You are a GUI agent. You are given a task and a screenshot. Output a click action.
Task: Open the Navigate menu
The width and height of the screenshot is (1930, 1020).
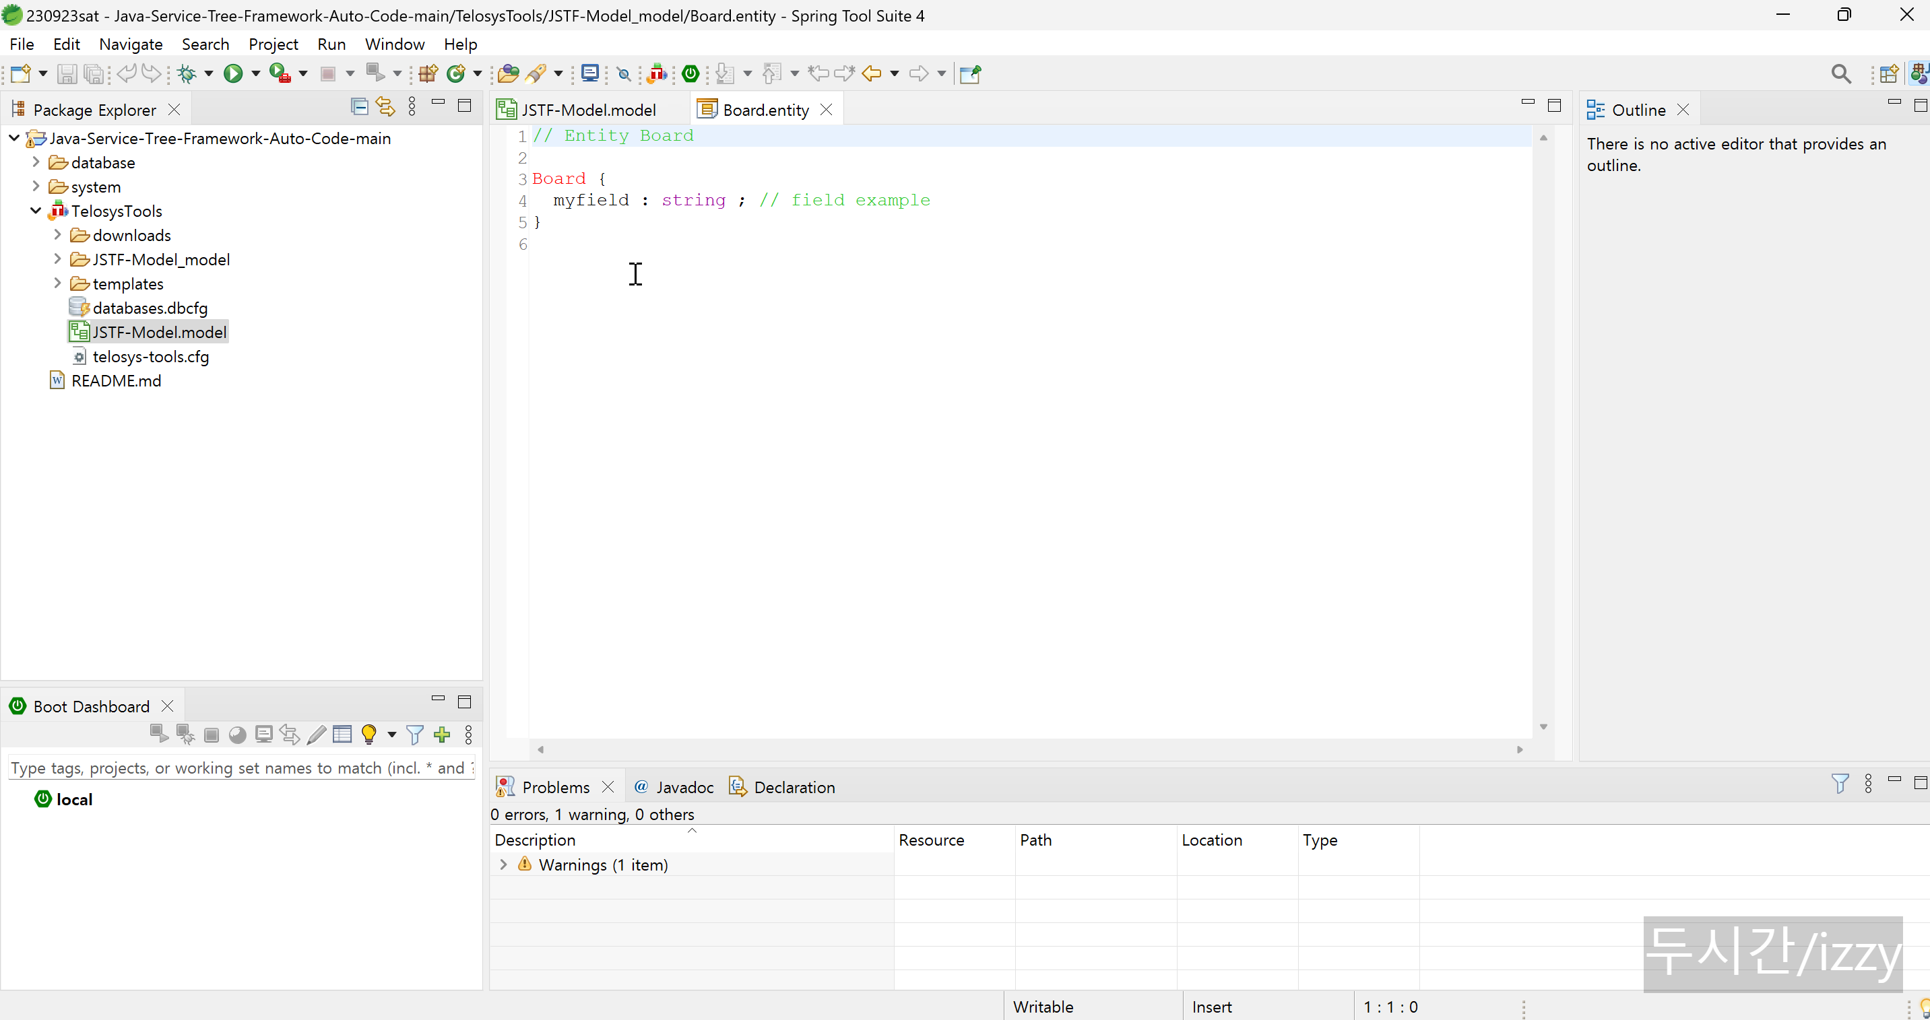click(131, 44)
